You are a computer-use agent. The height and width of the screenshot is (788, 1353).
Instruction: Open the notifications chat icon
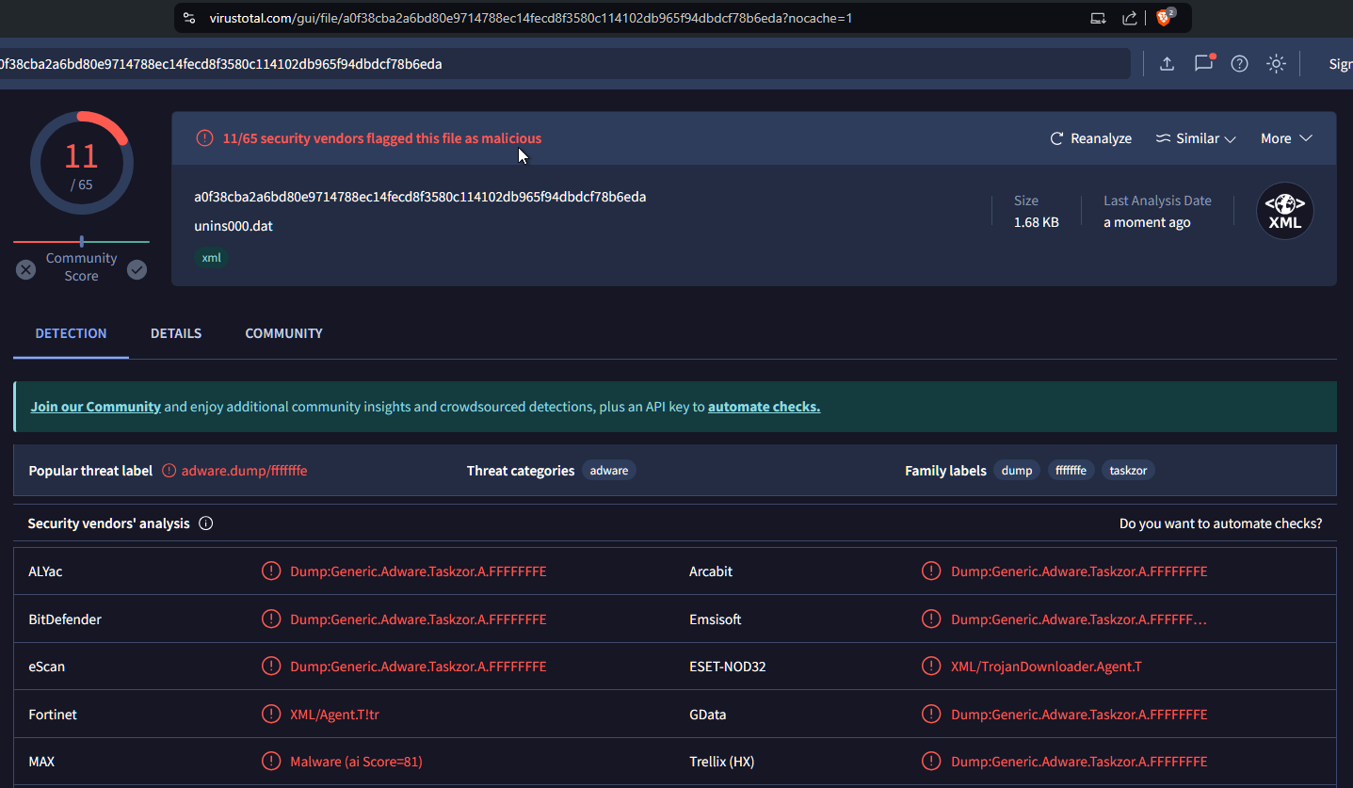coord(1203,63)
